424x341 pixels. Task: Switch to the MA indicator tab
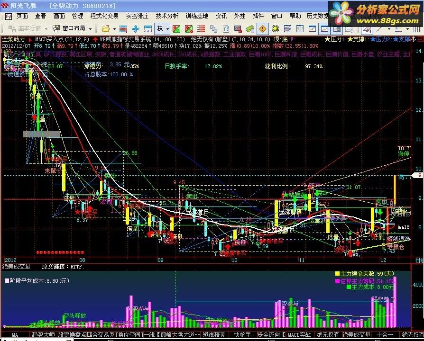pos(15,335)
